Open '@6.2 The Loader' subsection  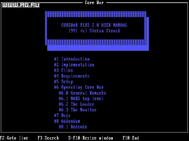(76, 104)
